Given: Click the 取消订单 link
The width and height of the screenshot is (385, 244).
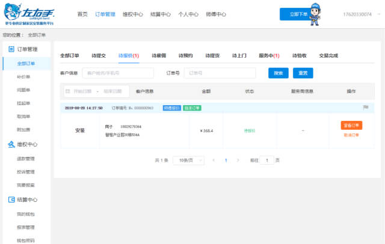Looking at the screenshot, I should click(x=351, y=135).
